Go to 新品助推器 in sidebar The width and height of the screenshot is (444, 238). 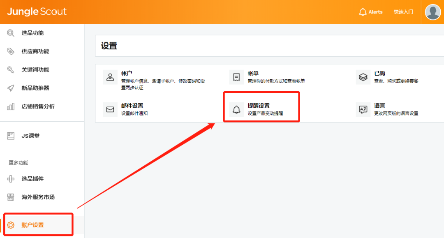[35, 88]
